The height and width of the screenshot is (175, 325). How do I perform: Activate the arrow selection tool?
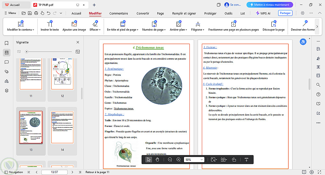point(149,159)
